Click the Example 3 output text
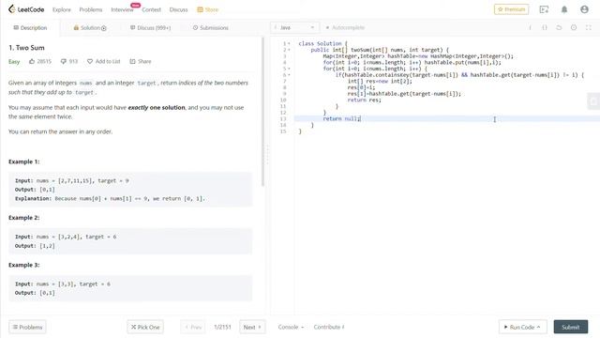600x338 pixels. click(x=35, y=293)
